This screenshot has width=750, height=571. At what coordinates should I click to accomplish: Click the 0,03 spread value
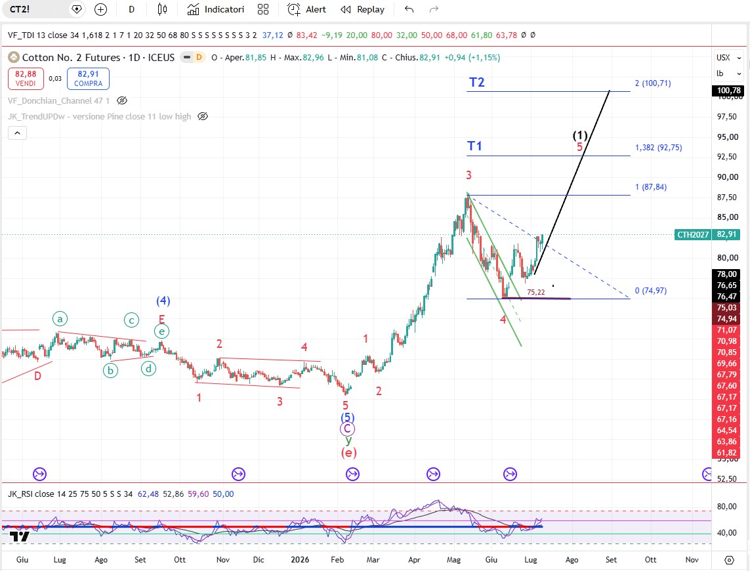coord(55,79)
